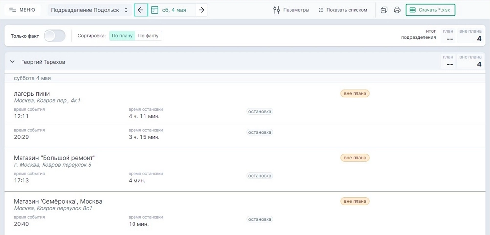The image size is (490, 235).
Task: Open the hamburger МЕНЮ button
Action: [x=22, y=10]
